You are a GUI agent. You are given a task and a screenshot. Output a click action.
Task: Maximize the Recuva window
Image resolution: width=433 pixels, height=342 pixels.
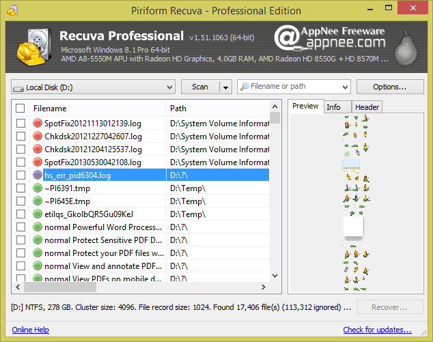389,8
